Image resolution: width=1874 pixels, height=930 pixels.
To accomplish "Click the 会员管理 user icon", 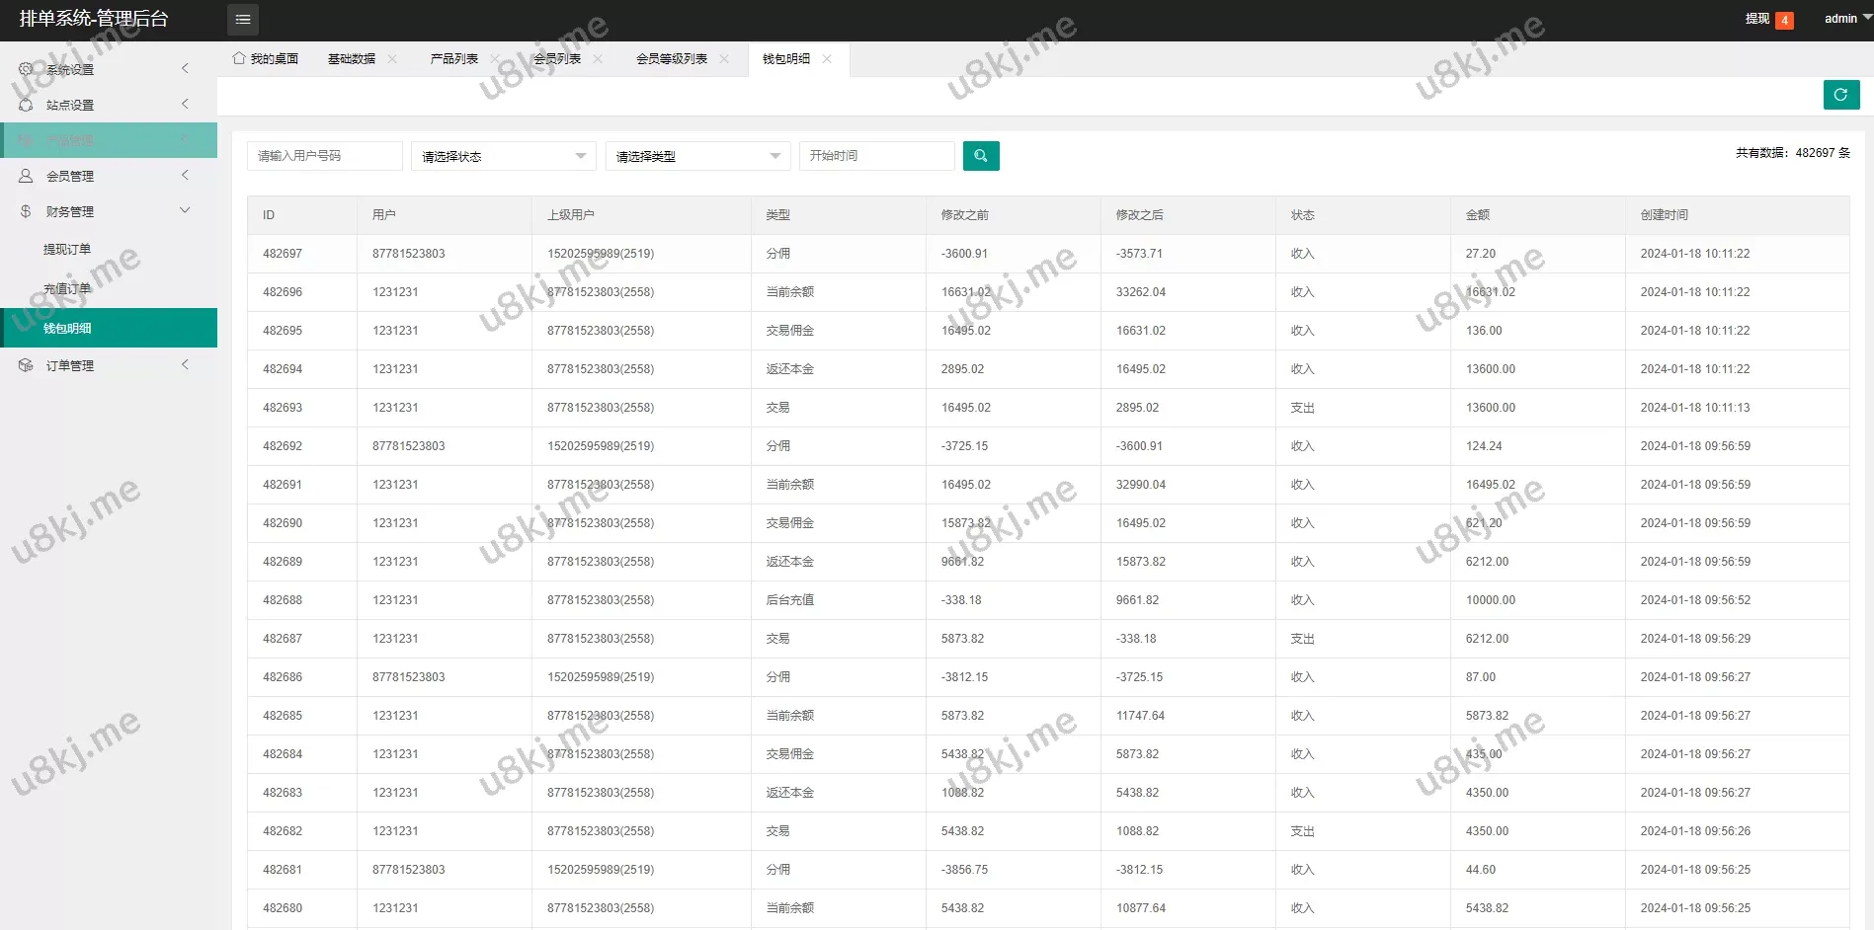I will point(26,176).
